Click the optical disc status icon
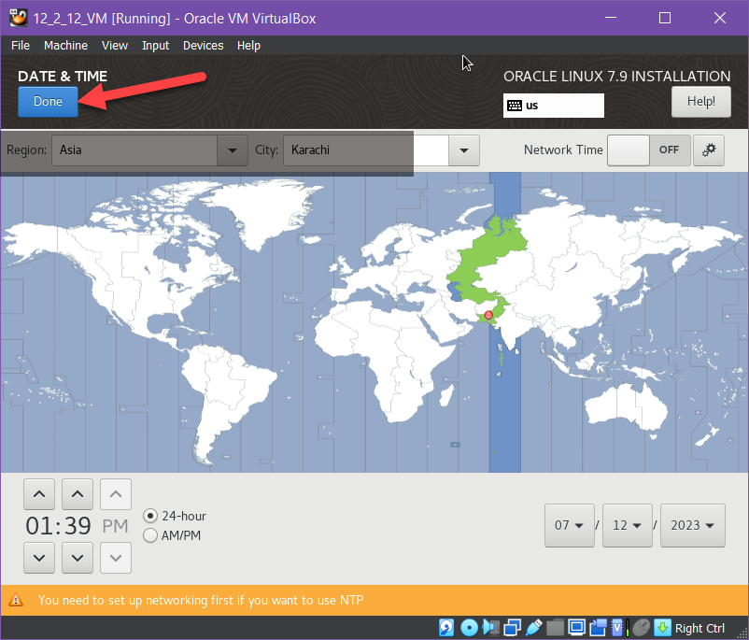 [x=470, y=628]
